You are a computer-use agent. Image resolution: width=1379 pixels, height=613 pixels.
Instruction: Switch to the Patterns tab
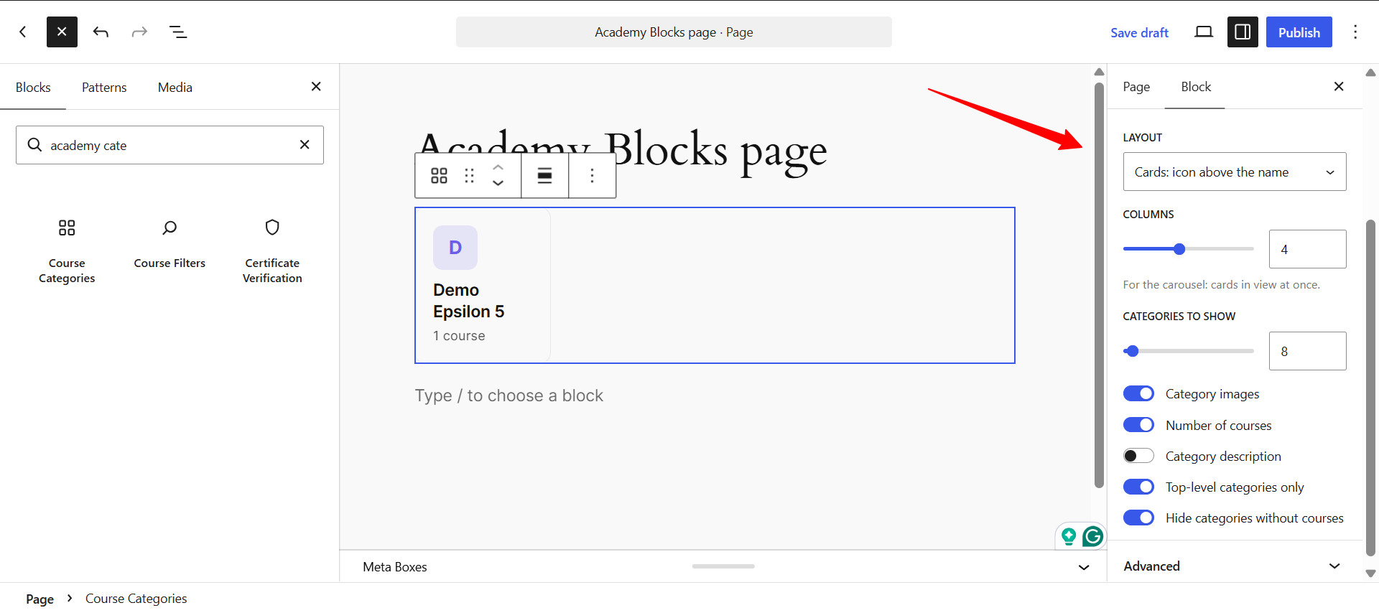[104, 87]
